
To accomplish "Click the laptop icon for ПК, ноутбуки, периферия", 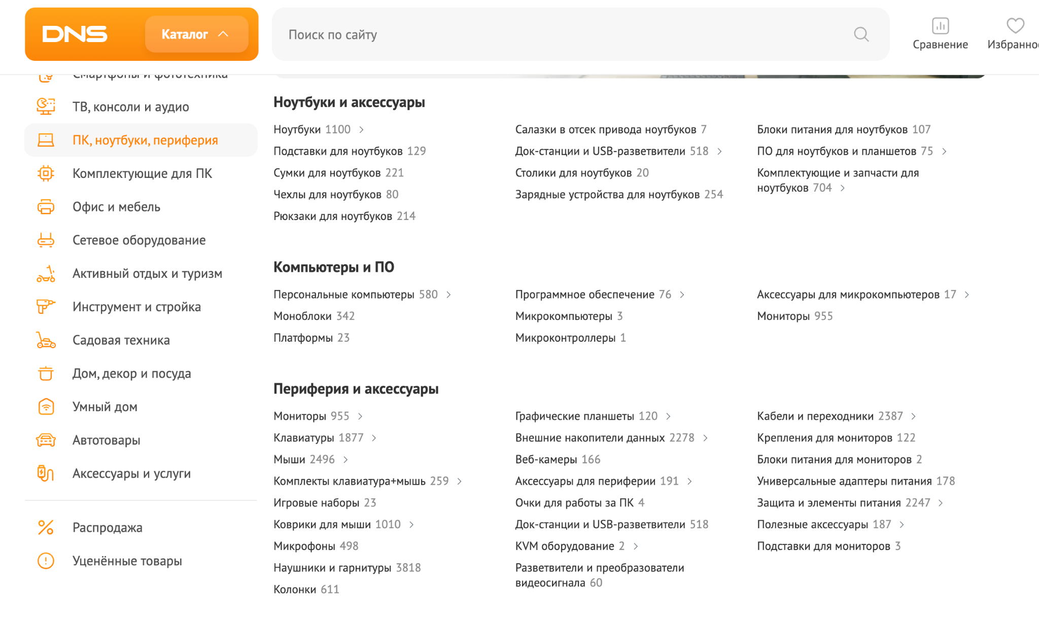I will 46,140.
